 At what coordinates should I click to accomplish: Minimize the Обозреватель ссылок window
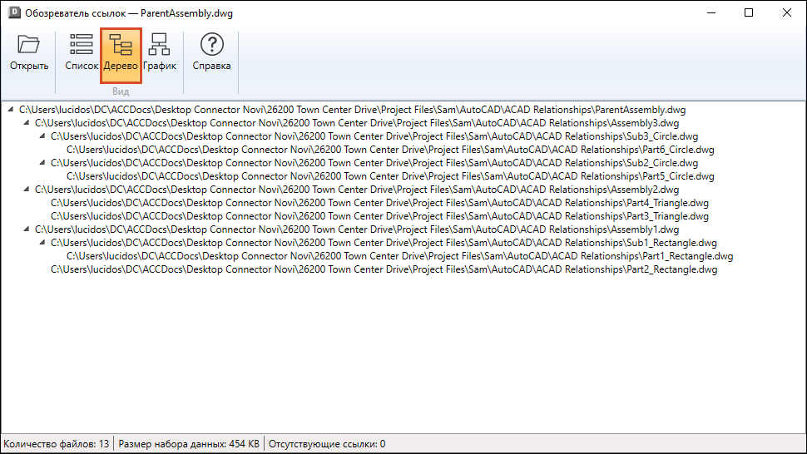click(711, 12)
